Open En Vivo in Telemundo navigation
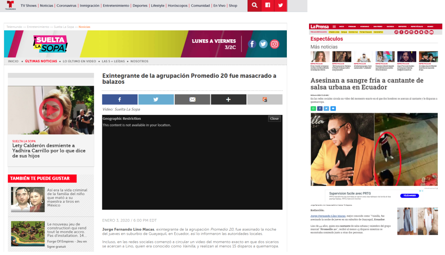The image size is (445, 255). 219,6
